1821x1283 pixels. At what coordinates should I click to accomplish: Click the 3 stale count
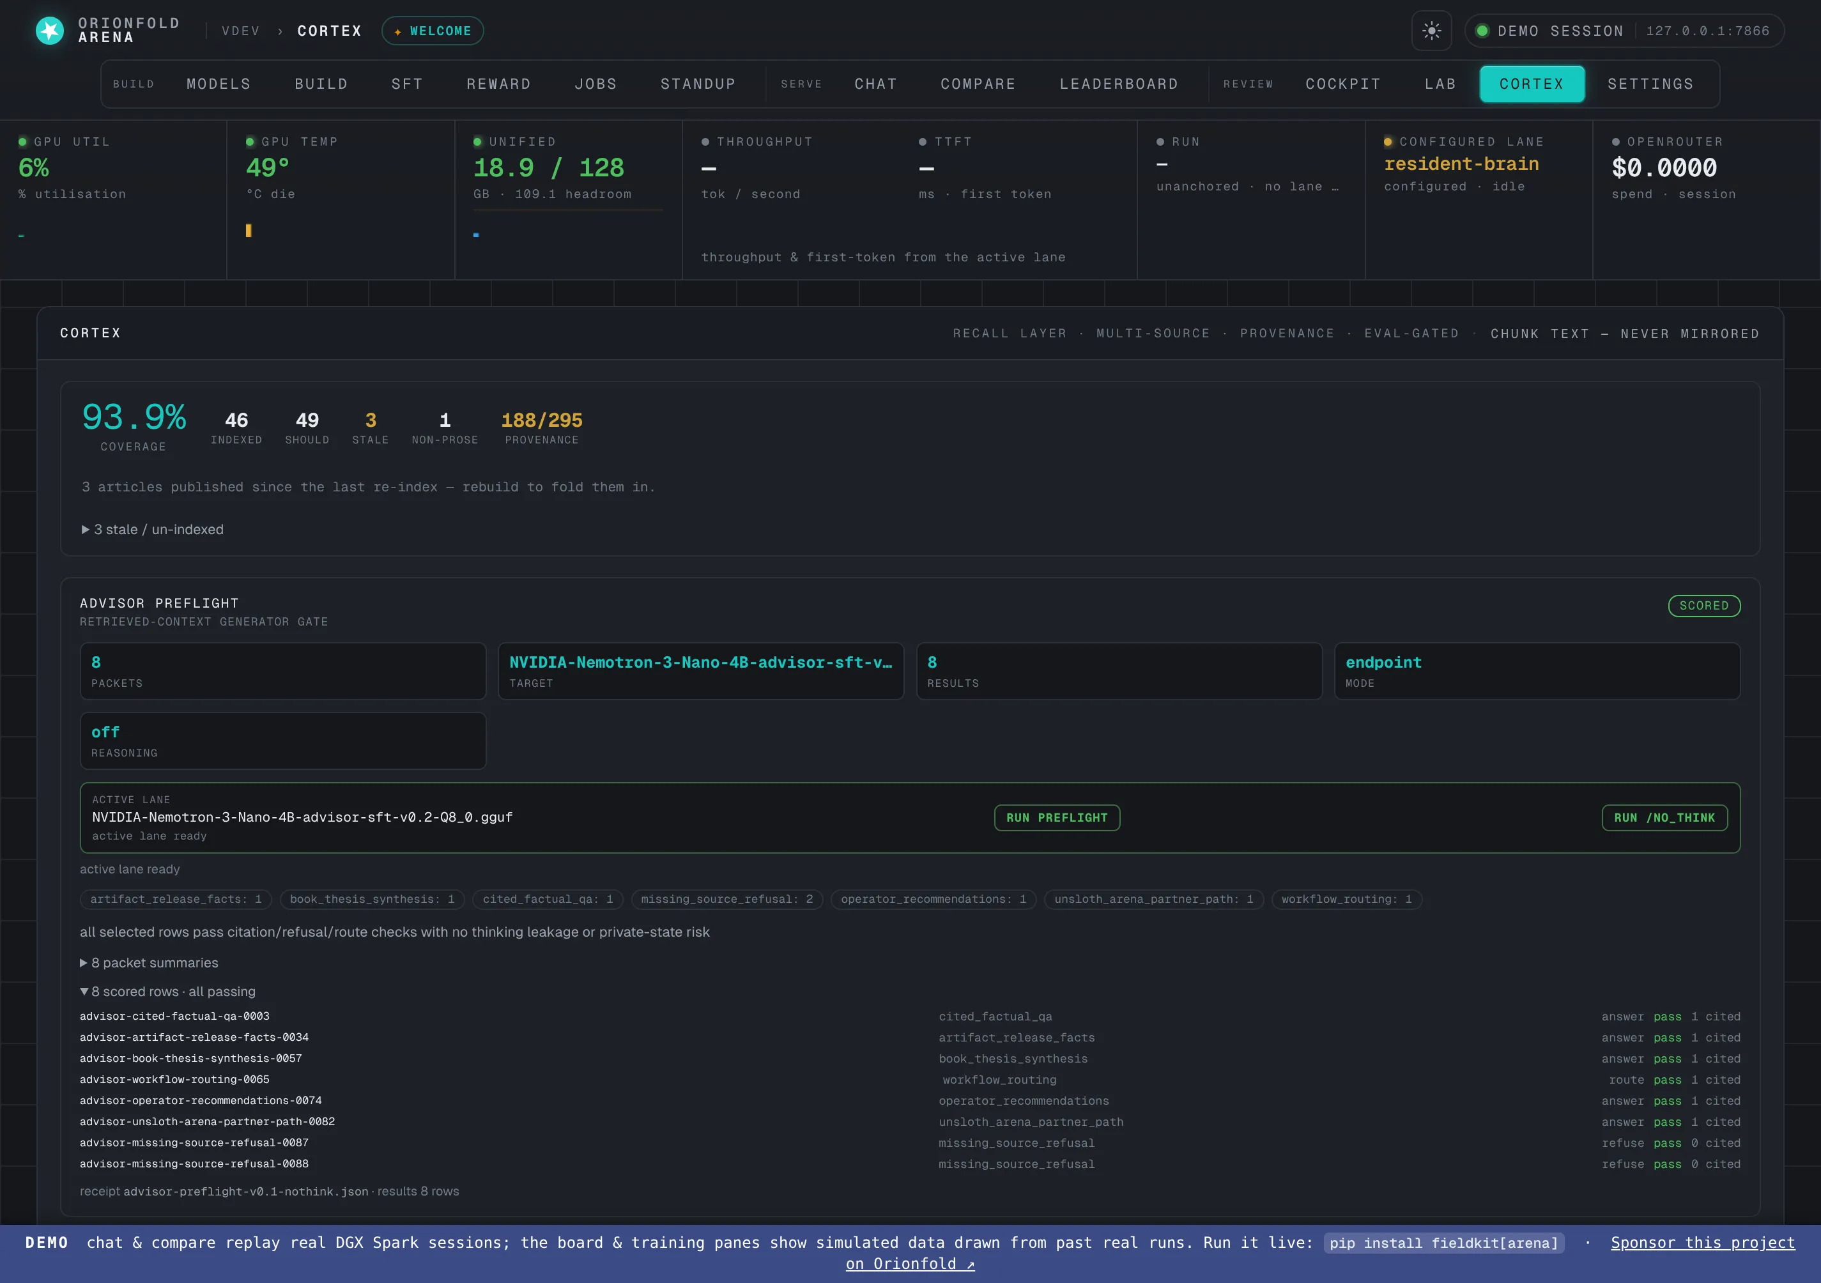(x=371, y=420)
